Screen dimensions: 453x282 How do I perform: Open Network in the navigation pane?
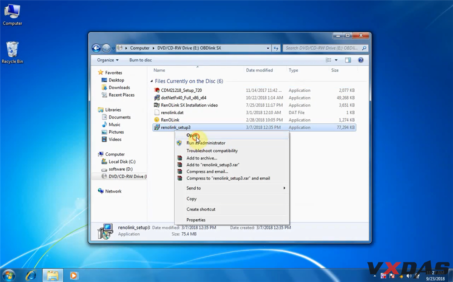click(113, 191)
